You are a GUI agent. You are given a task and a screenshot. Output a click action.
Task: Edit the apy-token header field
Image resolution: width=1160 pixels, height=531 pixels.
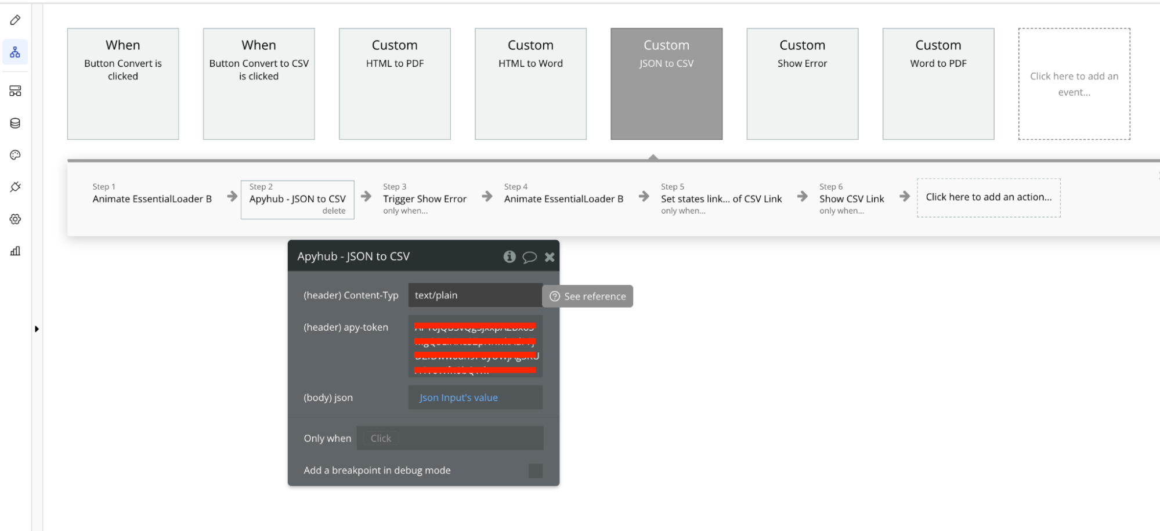tap(475, 346)
